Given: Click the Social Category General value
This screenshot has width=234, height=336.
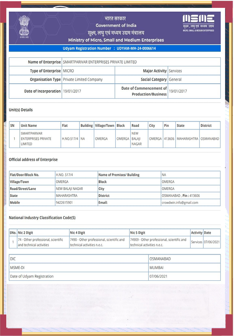Looking at the screenshot, I should (175, 80).
